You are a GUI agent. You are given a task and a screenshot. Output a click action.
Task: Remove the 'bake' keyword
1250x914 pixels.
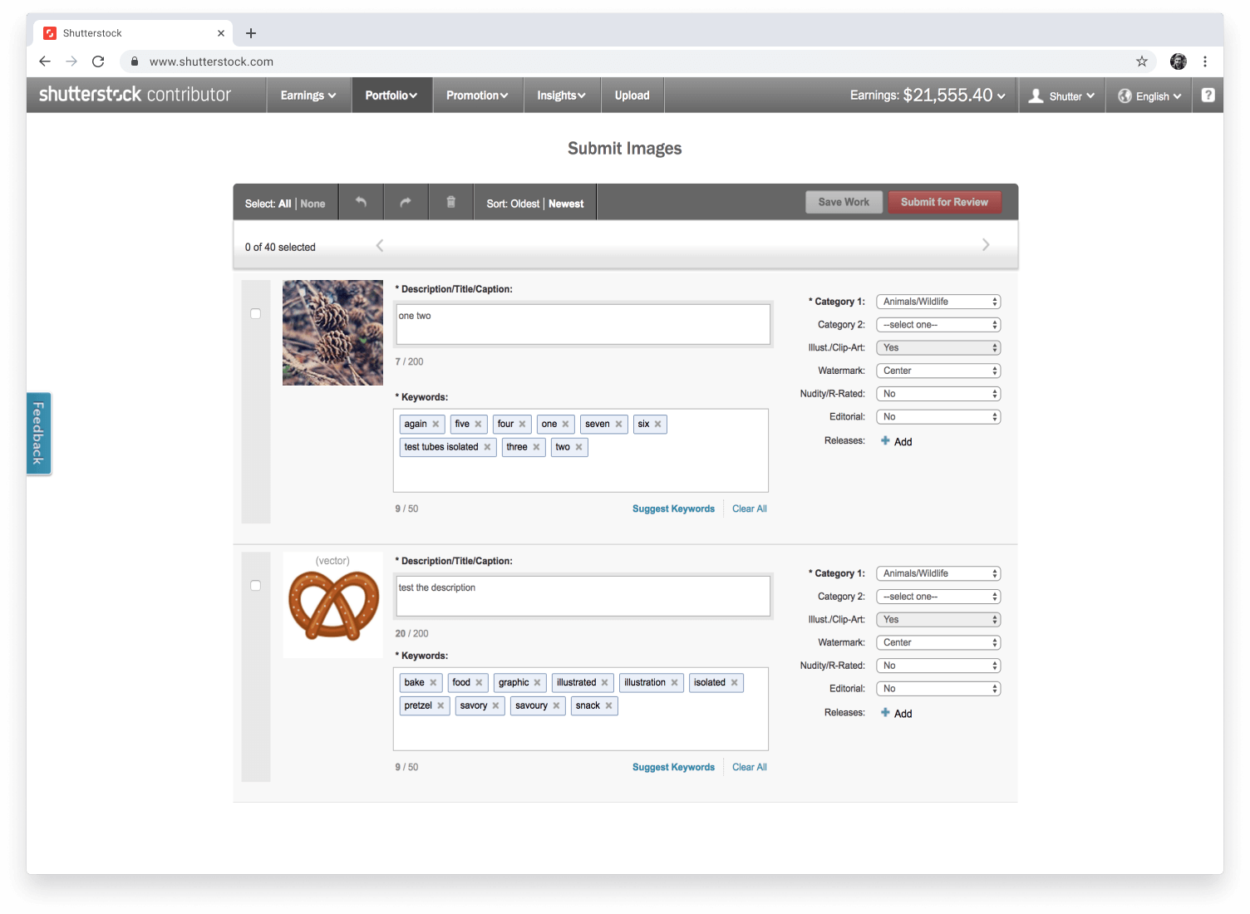433,682
